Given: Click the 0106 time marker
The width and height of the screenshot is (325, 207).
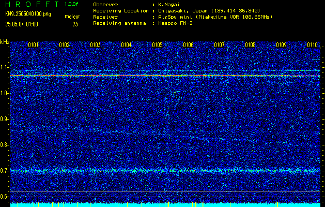Looking at the screenshot, I should 188,45.
